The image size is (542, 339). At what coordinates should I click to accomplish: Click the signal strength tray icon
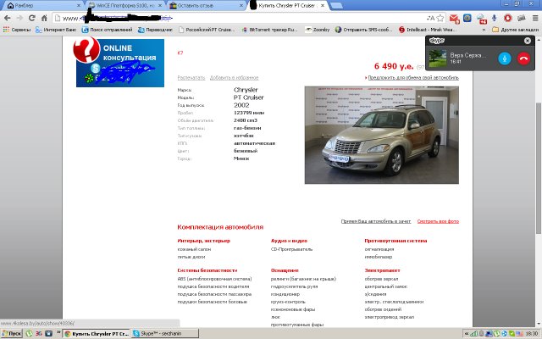[x=473, y=334]
